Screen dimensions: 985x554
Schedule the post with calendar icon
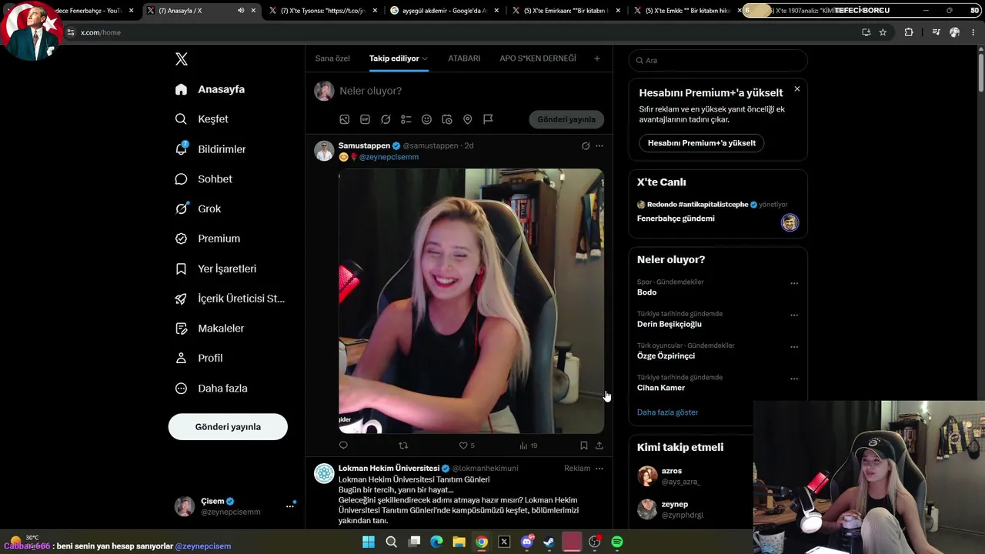tap(447, 119)
